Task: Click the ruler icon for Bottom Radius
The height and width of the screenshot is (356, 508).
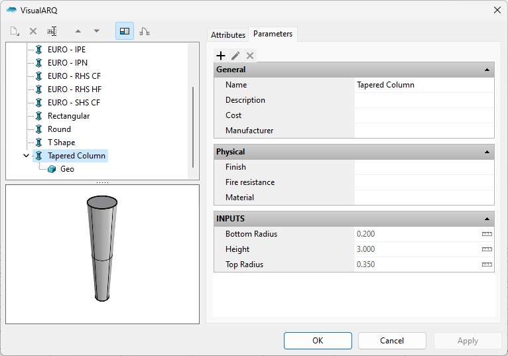Action: point(487,234)
